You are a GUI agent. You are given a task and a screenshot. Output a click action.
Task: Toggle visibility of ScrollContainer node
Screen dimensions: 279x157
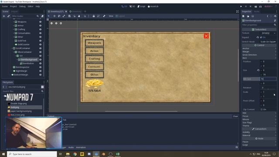click(41, 48)
